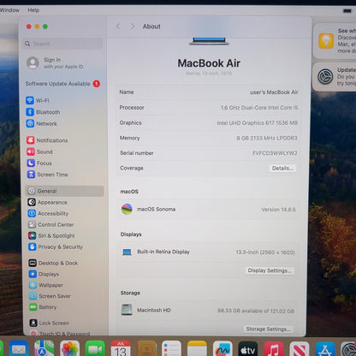Select Focus in the sidebar
The image size is (356, 356).
(x=39, y=163)
